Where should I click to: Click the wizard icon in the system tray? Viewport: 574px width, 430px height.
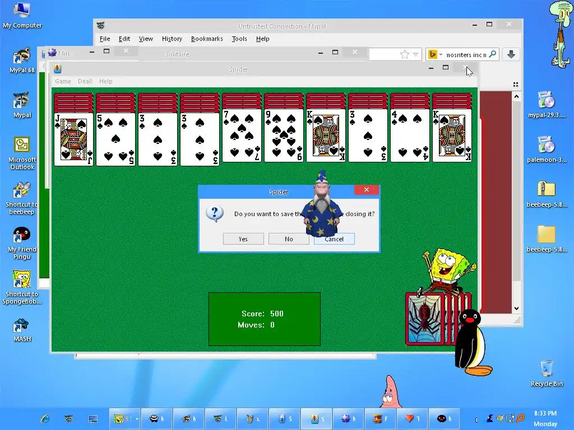489,418
